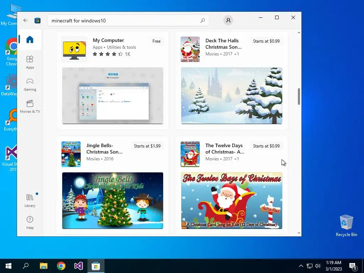Viewport: 364px width, 273px height.
Task: Show hidden system tray icons
Action: point(301,266)
